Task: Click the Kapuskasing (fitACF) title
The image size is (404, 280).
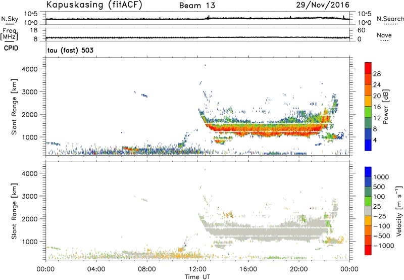Action: (x=94, y=5)
